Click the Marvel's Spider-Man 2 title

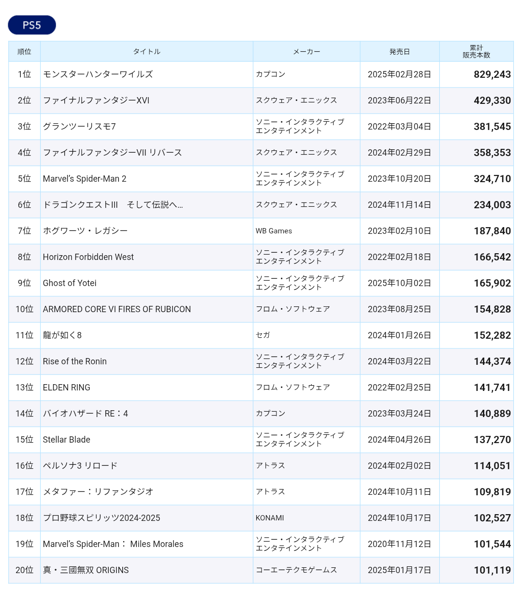pyautogui.click(x=85, y=179)
